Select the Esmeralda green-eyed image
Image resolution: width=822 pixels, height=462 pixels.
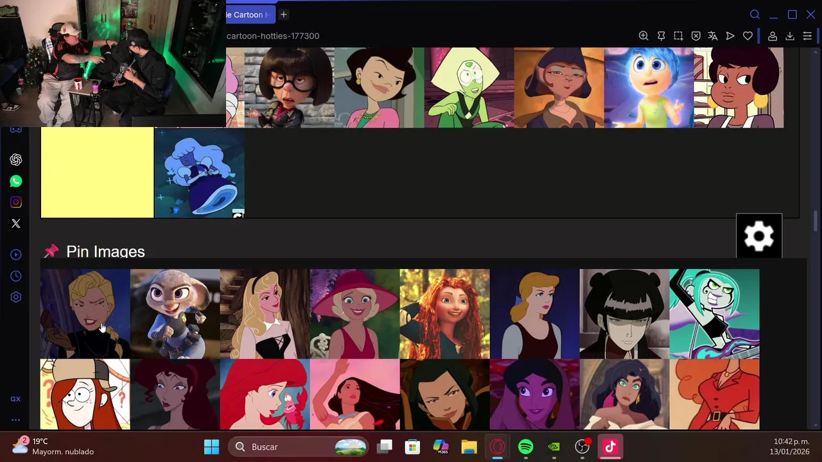624,394
